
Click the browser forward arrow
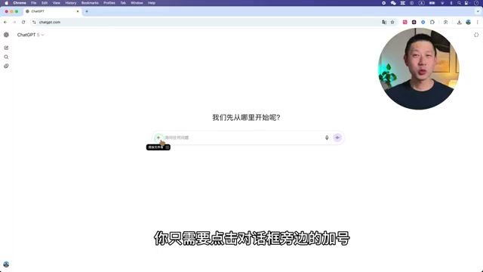[x=14, y=22]
